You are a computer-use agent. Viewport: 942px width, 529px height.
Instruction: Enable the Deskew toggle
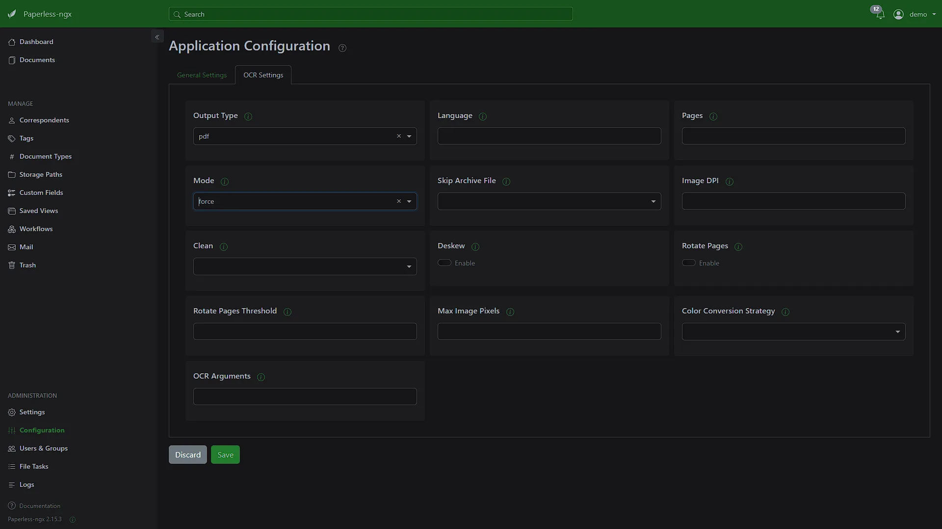point(445,263)
